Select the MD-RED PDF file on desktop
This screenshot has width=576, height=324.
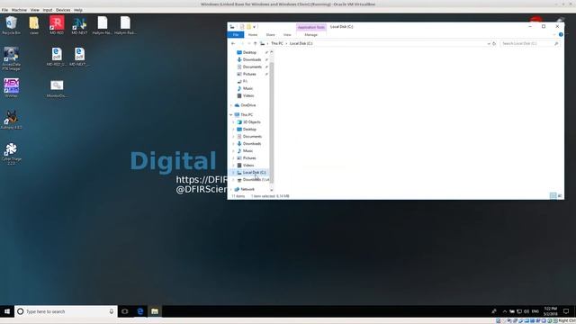pos(57,56)
